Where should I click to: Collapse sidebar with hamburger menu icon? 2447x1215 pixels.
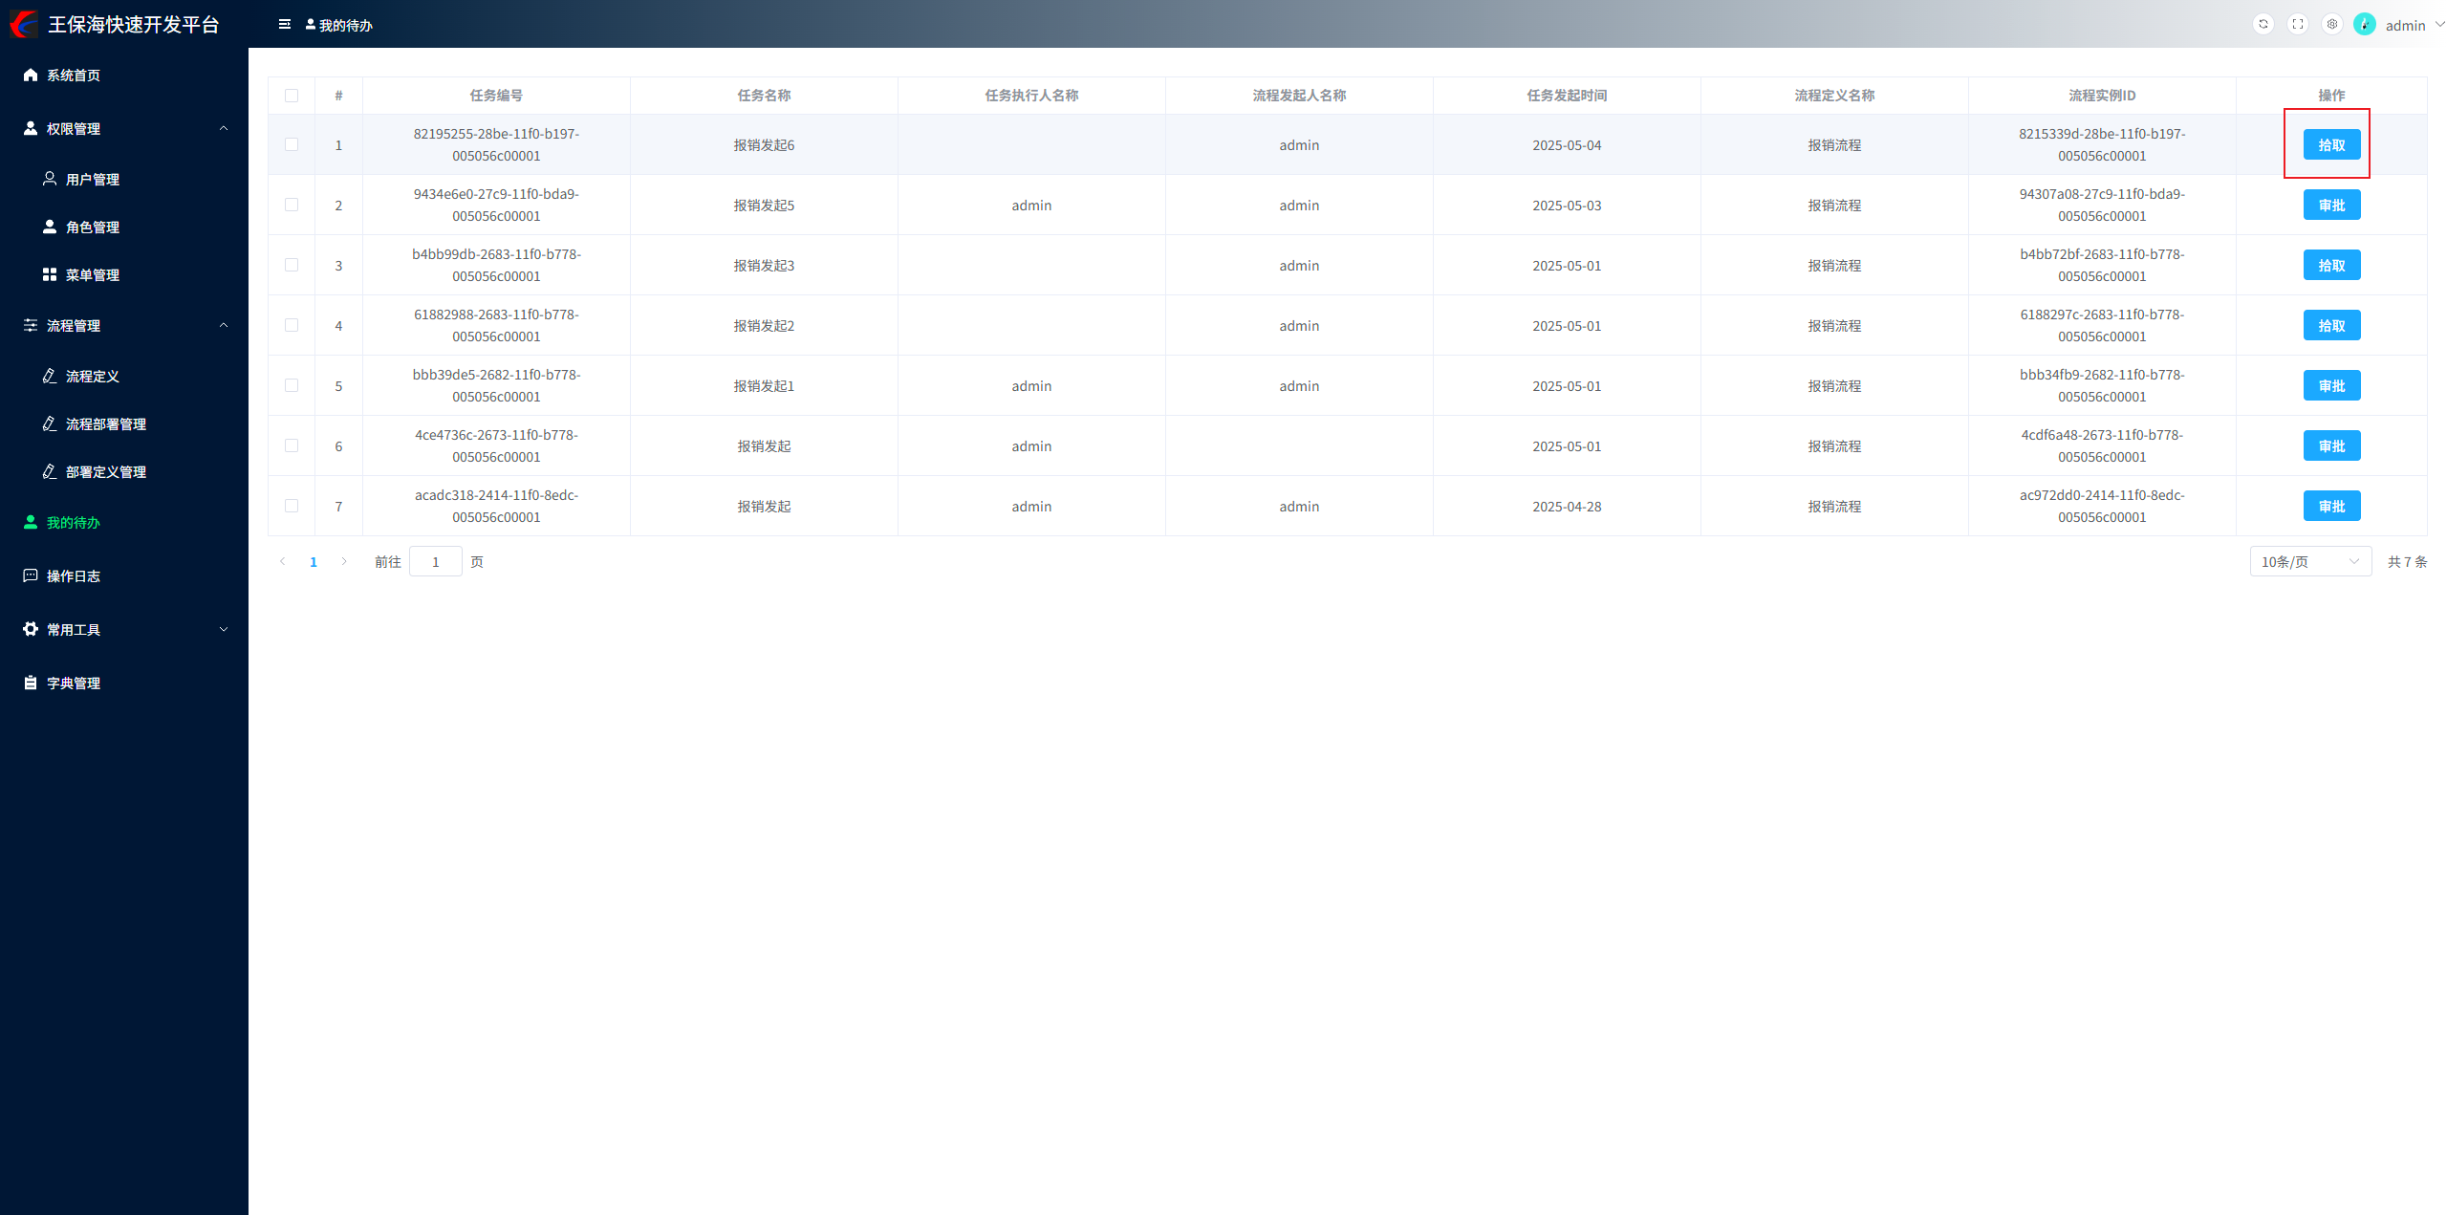(x=284, y=24)
